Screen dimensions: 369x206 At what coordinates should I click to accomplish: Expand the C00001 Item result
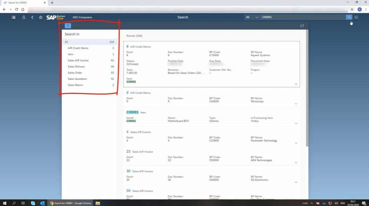pos(296,123)
